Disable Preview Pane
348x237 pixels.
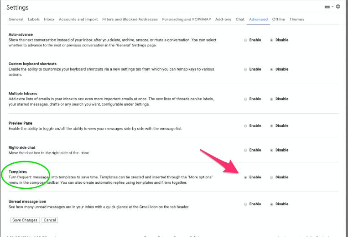[x=271, y=126]
